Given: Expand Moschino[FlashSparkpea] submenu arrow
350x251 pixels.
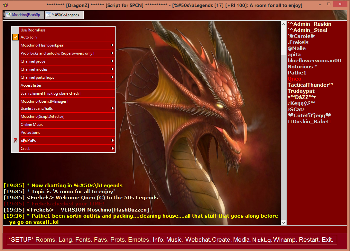Looking at the screenshot, I should 113,45.
